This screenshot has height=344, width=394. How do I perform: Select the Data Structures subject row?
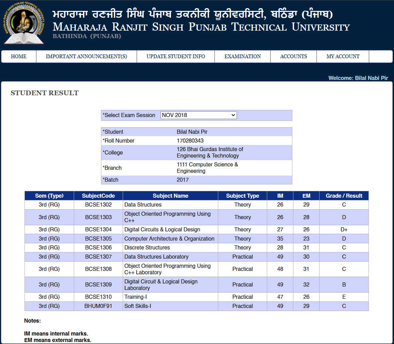[143, 205]
